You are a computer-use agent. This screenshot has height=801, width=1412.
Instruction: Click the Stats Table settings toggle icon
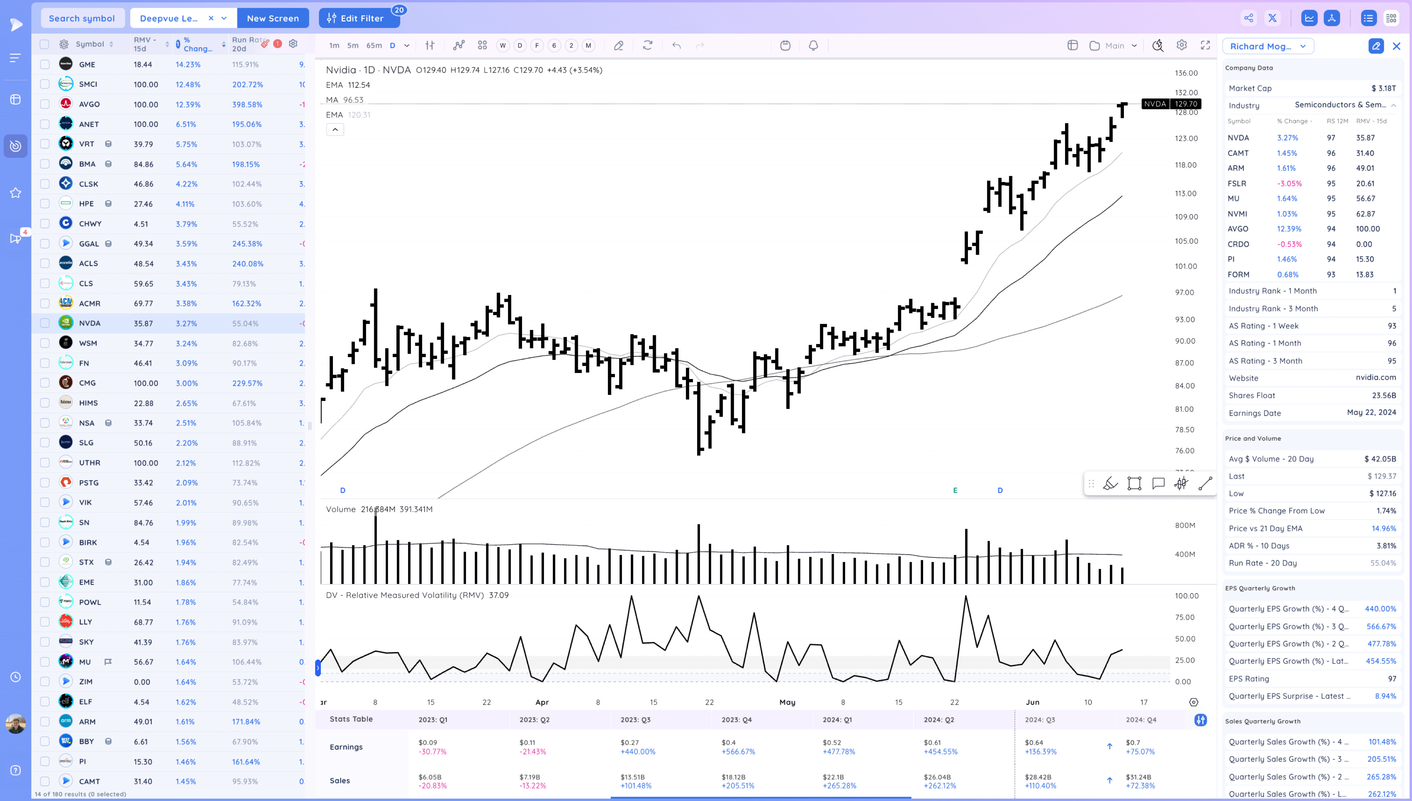point(1200,719)
